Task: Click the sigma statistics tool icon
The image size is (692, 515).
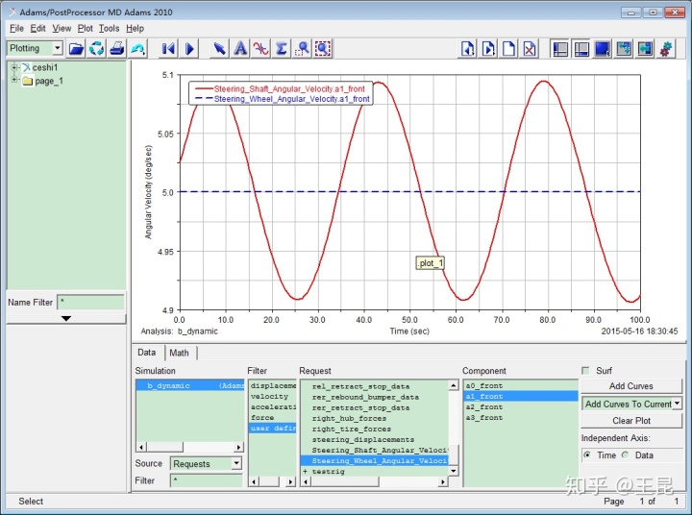Action: tap(282, 48)
